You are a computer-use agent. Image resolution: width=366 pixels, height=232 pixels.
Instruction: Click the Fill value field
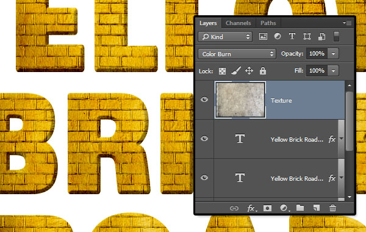click(x=317, y=71)
